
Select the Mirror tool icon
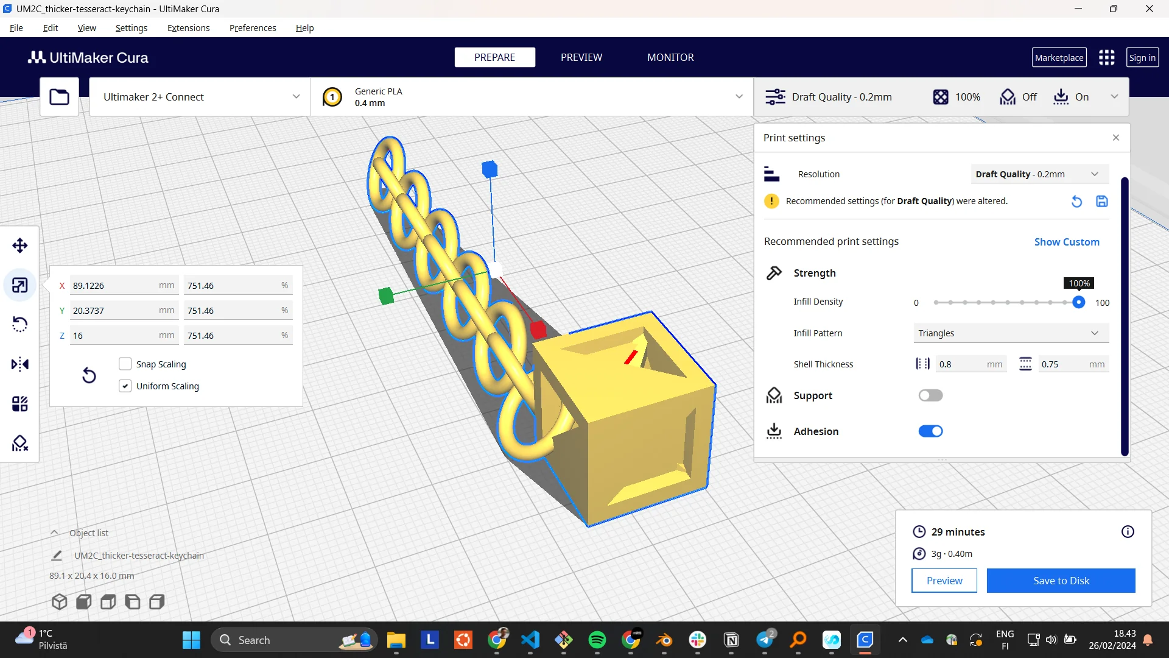click(x=19, y=364)
